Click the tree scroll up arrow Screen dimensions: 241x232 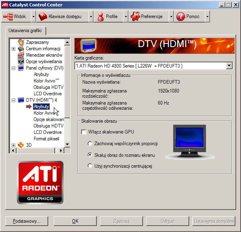[67, 42]
